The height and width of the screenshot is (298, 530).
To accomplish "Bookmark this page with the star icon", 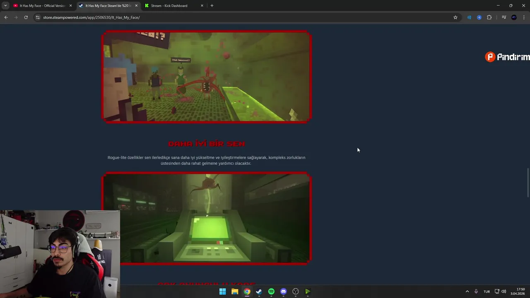I will [455, 17].
